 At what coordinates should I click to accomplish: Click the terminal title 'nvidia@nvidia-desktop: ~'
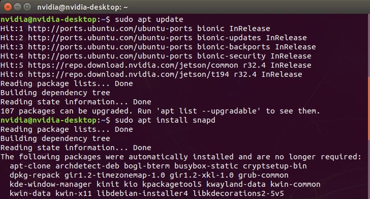click(82, 7)
